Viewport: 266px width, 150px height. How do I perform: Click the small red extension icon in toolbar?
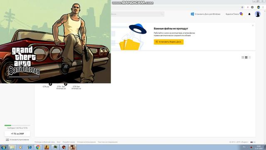pyautogui.click(x=248, y=7)
